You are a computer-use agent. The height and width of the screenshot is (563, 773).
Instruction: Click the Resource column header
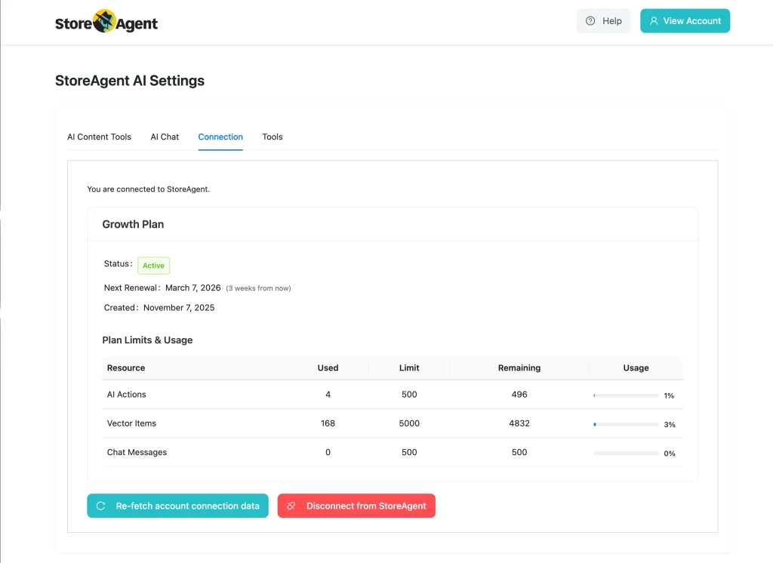(x=125, y=368)
